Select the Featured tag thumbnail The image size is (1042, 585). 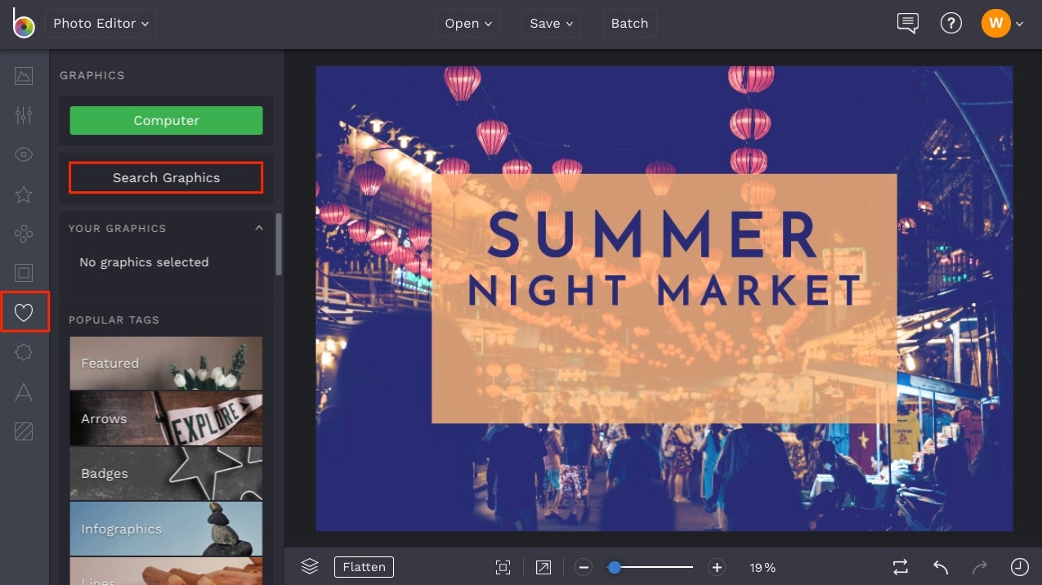click(x=165, y=363)
